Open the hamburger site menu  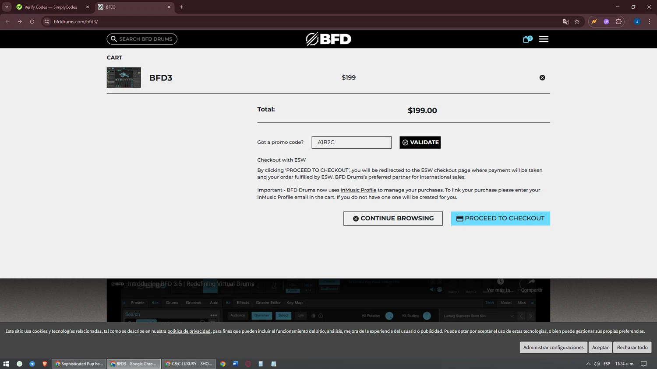pyautogui.click(x=544, y=39)
